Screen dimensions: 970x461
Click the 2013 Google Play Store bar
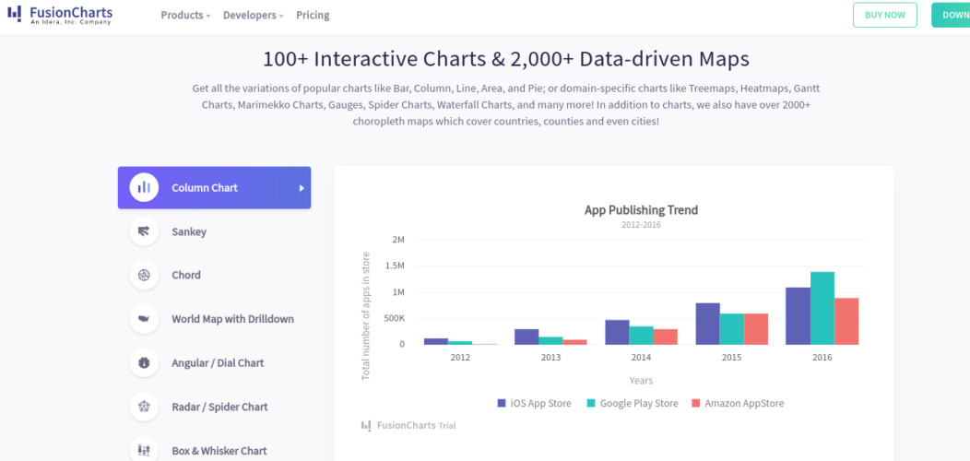tap(550, 341)
